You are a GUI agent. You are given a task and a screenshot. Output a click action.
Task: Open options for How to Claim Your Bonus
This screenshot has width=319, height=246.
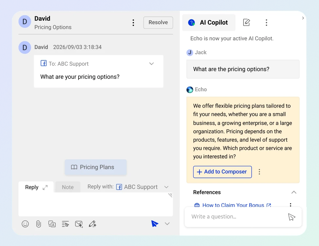pyautogui.click(x=291, y=205)
